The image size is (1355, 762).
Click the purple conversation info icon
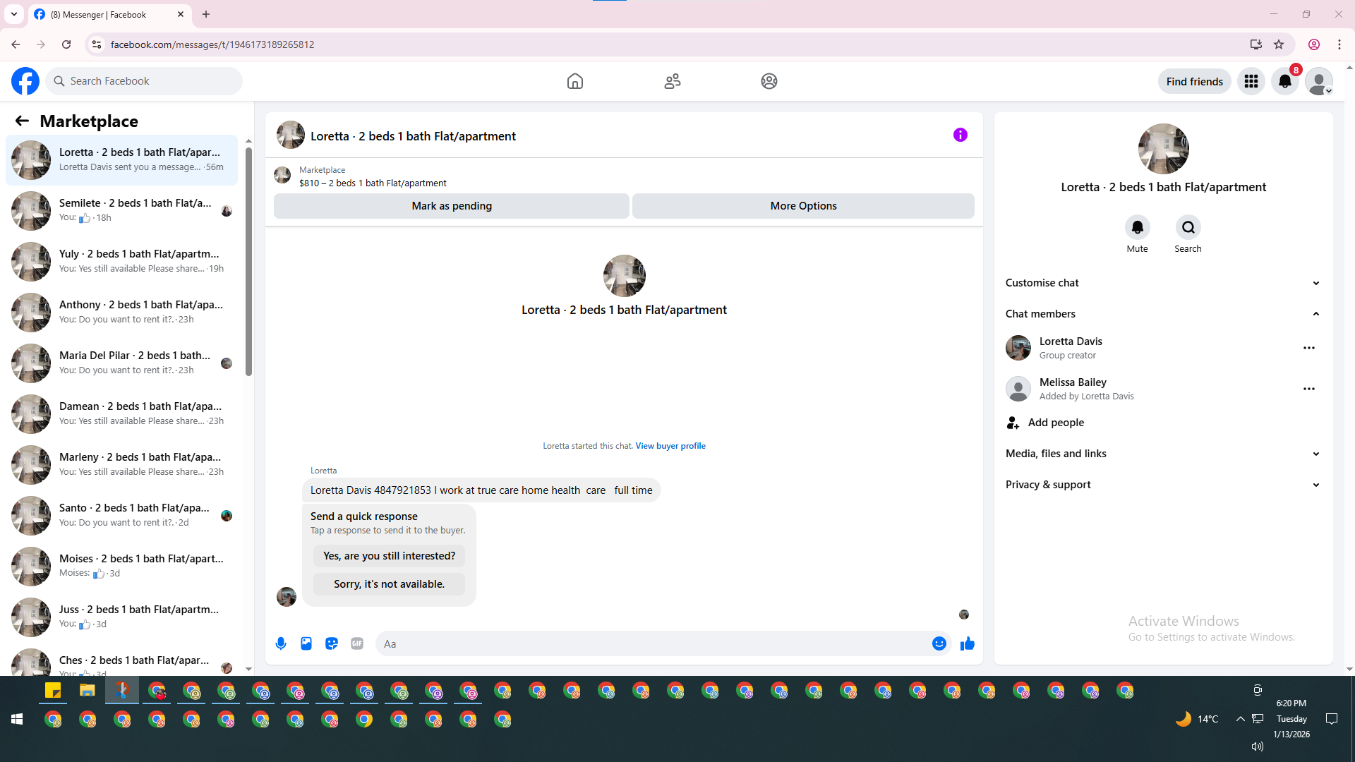960,135
